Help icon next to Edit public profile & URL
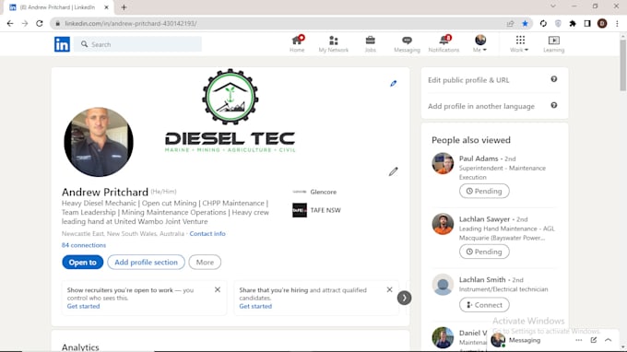 point(554,79)
